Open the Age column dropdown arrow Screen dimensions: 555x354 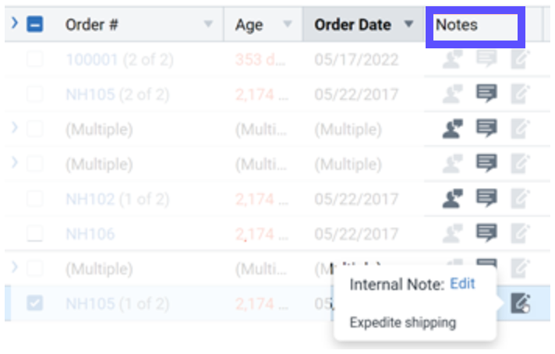click(288, 24)
